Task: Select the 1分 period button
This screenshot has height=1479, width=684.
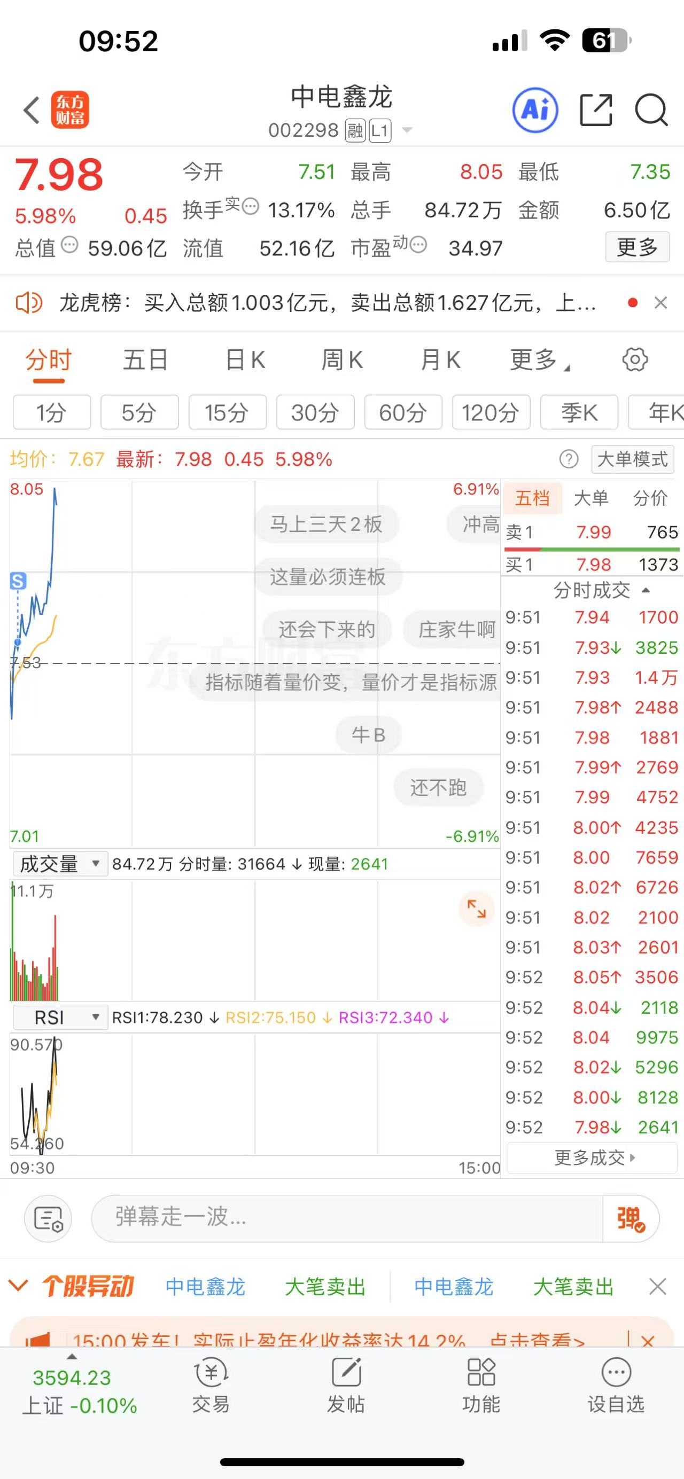Action: (x=52, y=412)
